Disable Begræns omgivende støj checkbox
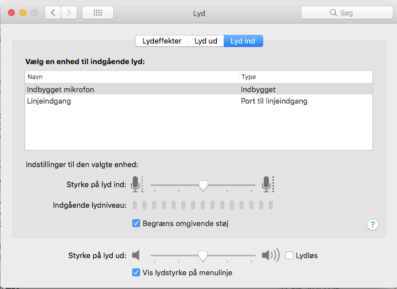The image size is (397, 289). (136, 223)
